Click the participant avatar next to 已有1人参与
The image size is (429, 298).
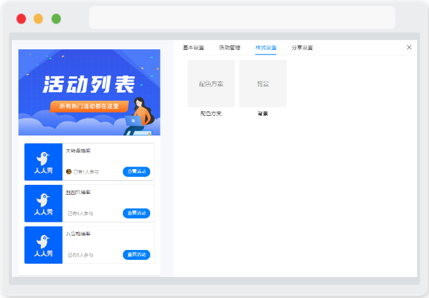(69, 172)
